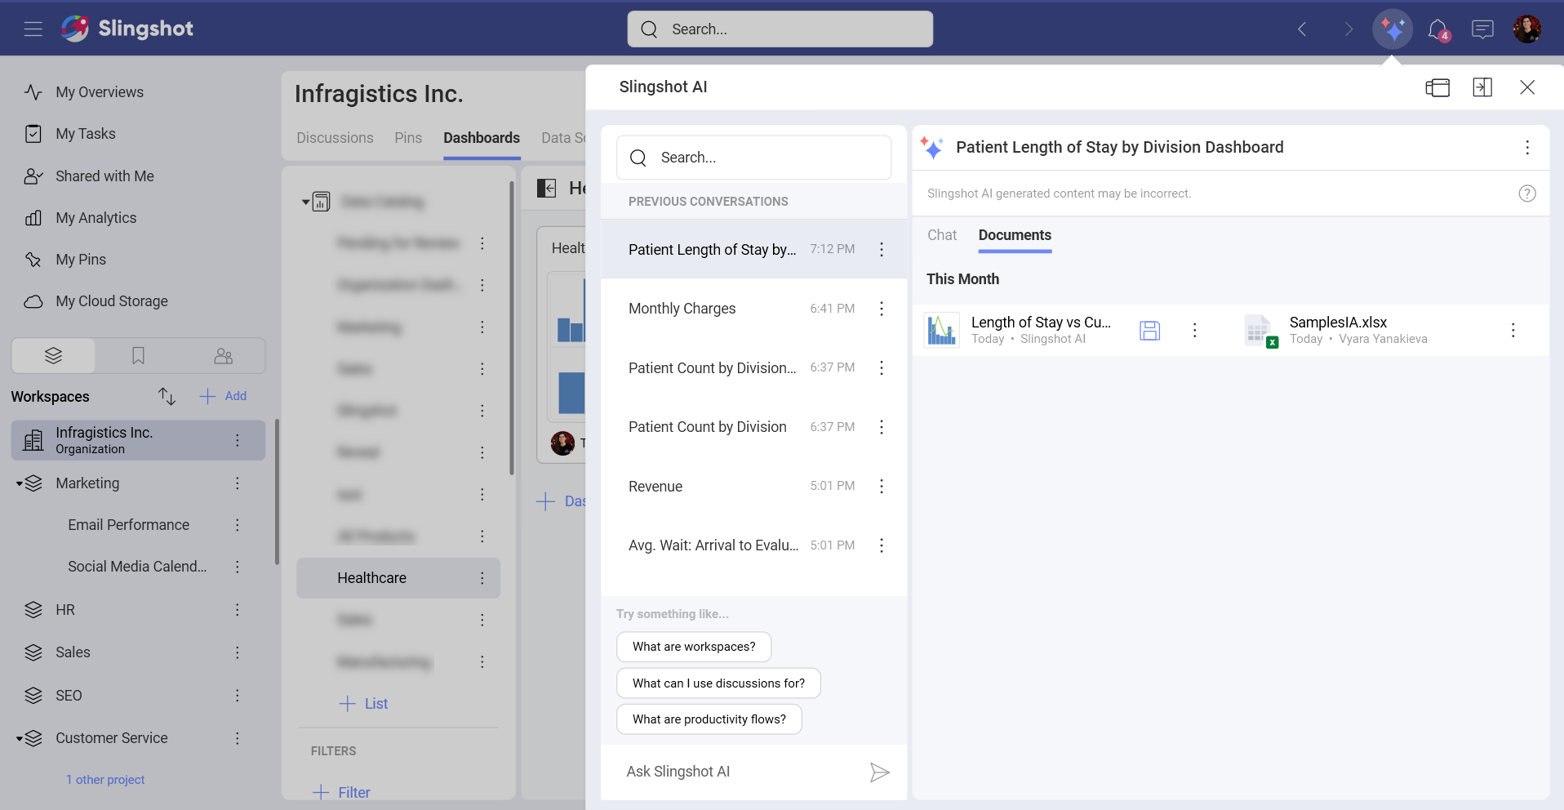
Task: Save the Length of Stay visualization
Action: click(1150, 331)
